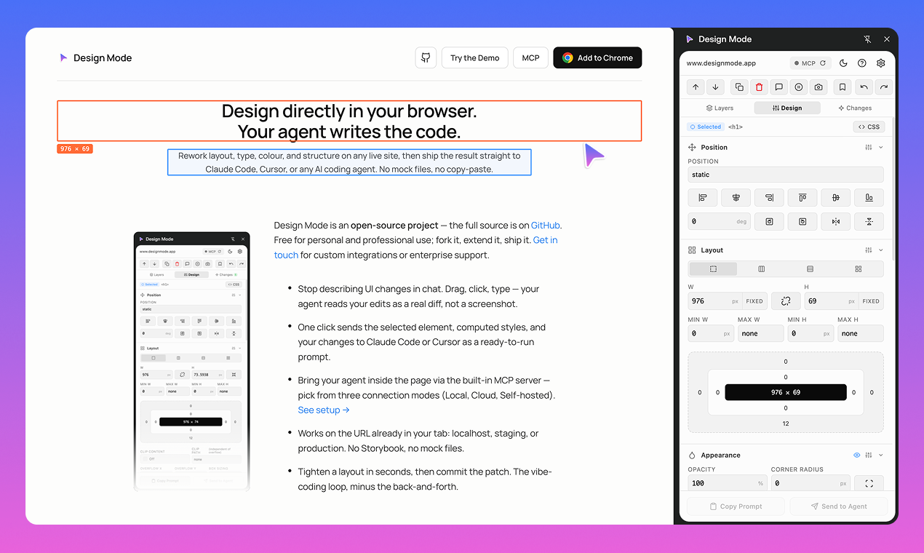Collapse the Position section chevron
Screen dimensions: 924x553
tap(881, 148)
